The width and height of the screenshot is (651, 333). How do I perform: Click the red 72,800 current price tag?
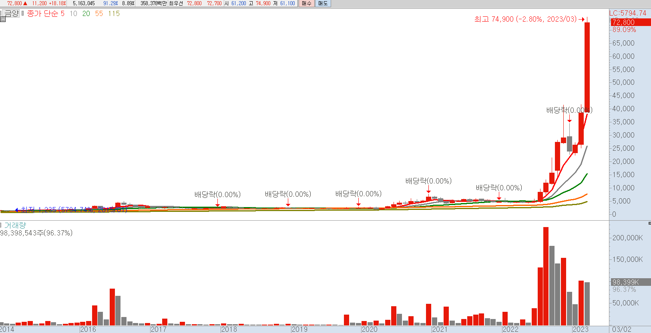631,22
